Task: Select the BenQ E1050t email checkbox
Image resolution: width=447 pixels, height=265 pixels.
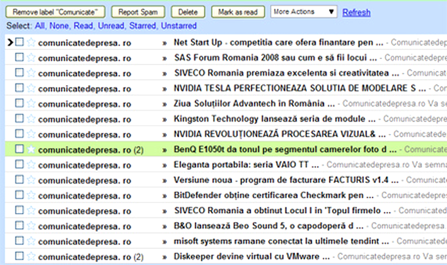Action: click(20, 149)
